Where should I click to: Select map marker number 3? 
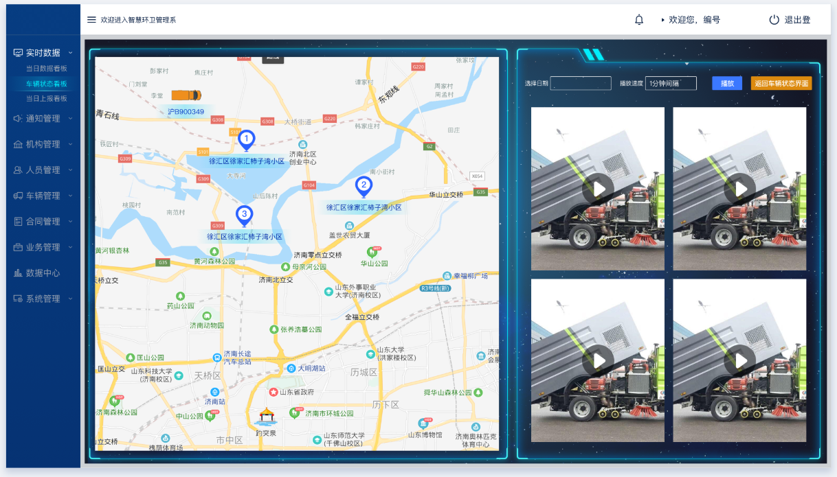click(244, 216)
